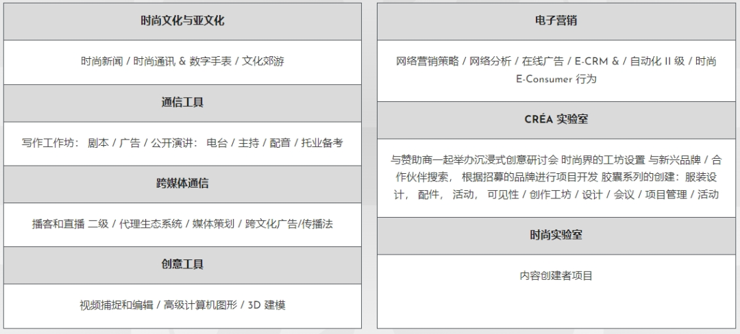Click the row starting with 播客和直播 二级
The width and height of the screenshot is (740, 334).
(x=182, y=224)
